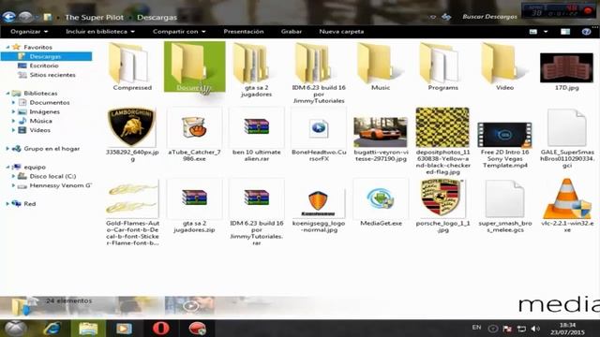Screen dimensions: 600x337
Task: Focus the Buscar Descargas search field
Action: tap(489, 17)
